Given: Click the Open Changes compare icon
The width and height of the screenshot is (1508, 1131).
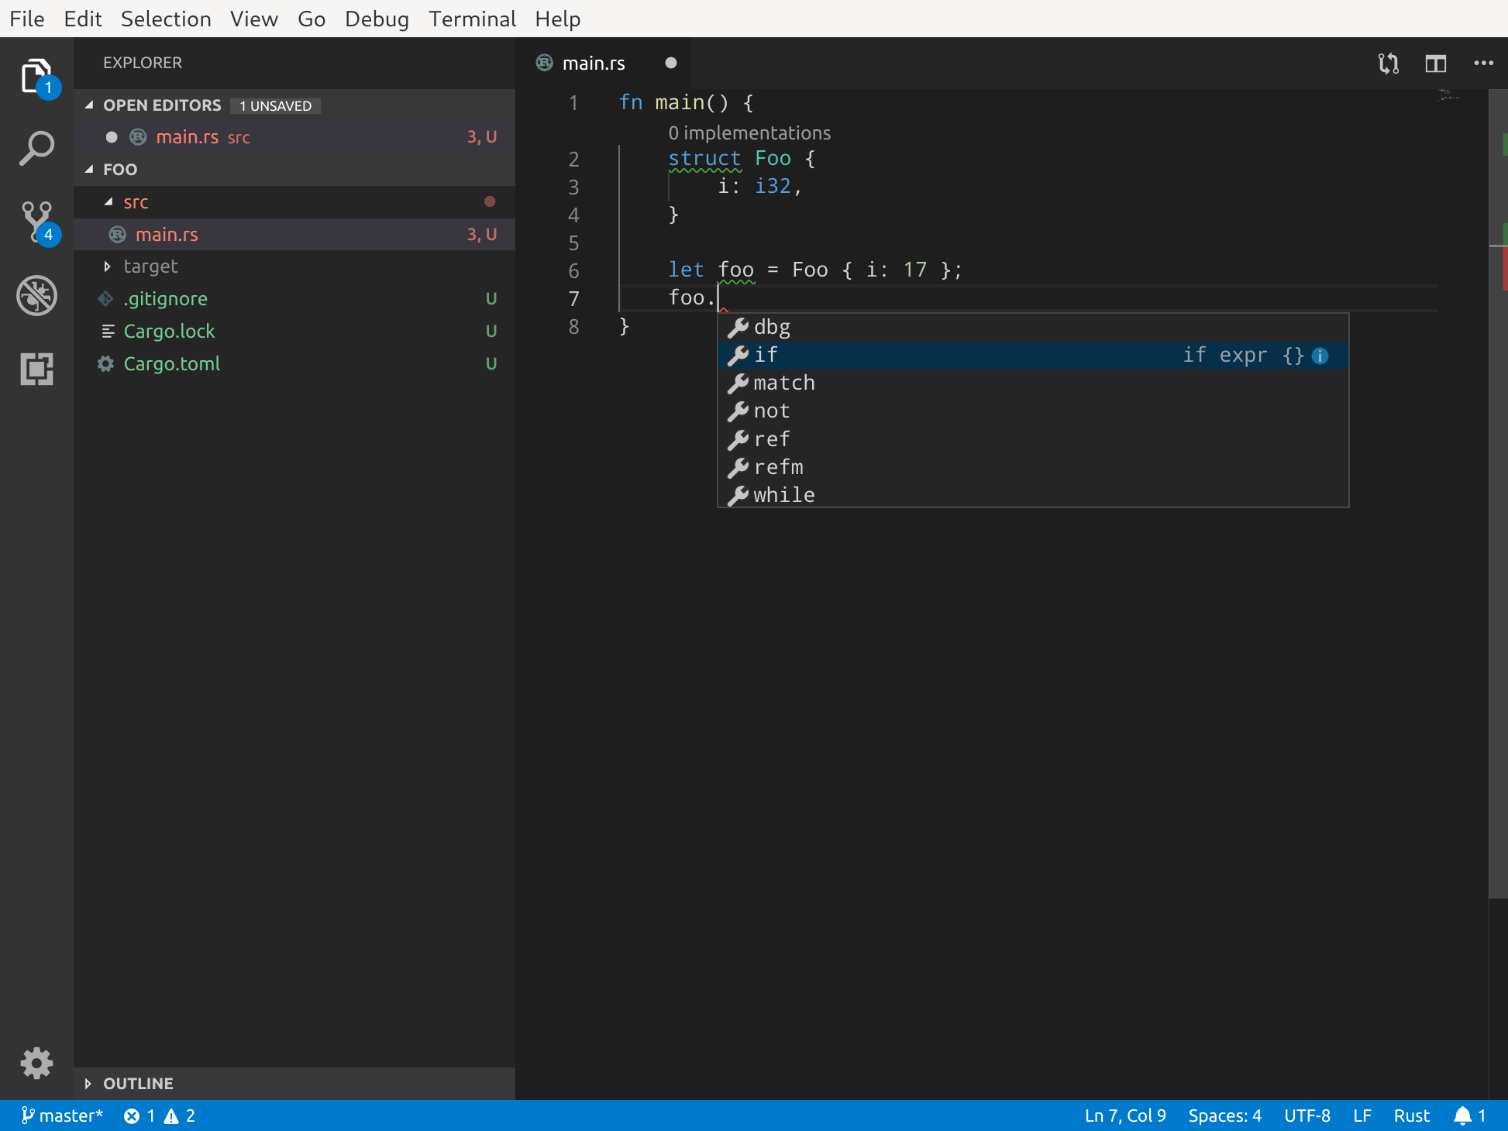Looking at the screenshot, I should (x=1388, y=64).
